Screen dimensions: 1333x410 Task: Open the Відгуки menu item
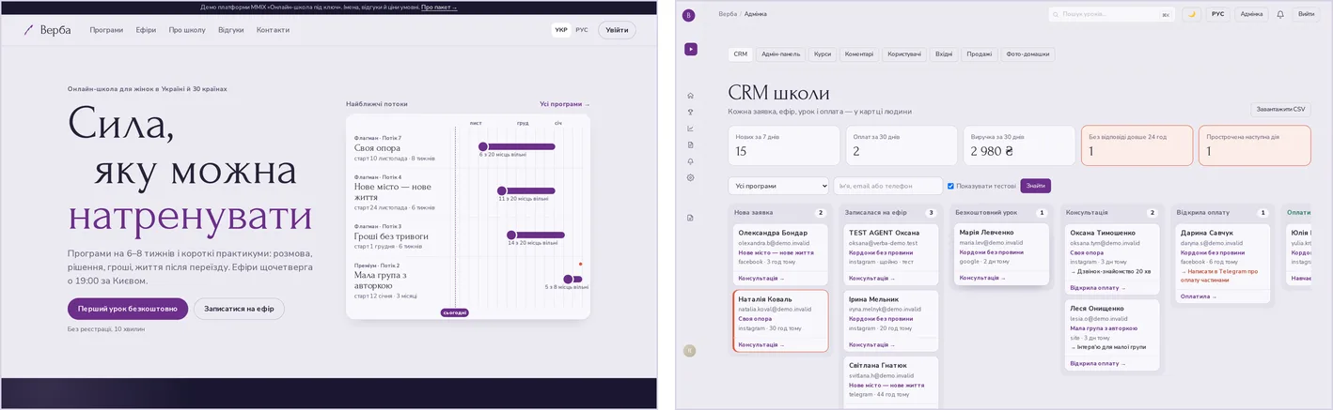pos(231,30)
